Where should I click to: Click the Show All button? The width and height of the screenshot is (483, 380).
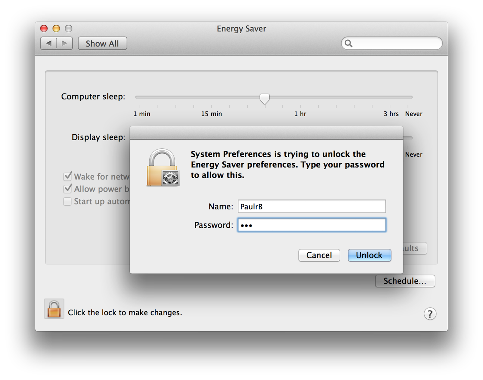click(102, 43)
